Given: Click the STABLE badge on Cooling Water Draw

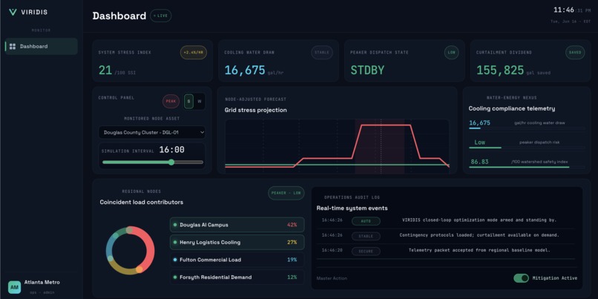Looking at the screenshot, I should pyautogui.click(x=322, y=53).
